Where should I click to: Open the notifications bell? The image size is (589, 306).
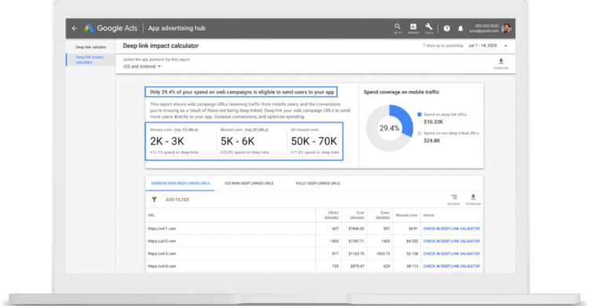pyautogui.click(x=460, y=28)
